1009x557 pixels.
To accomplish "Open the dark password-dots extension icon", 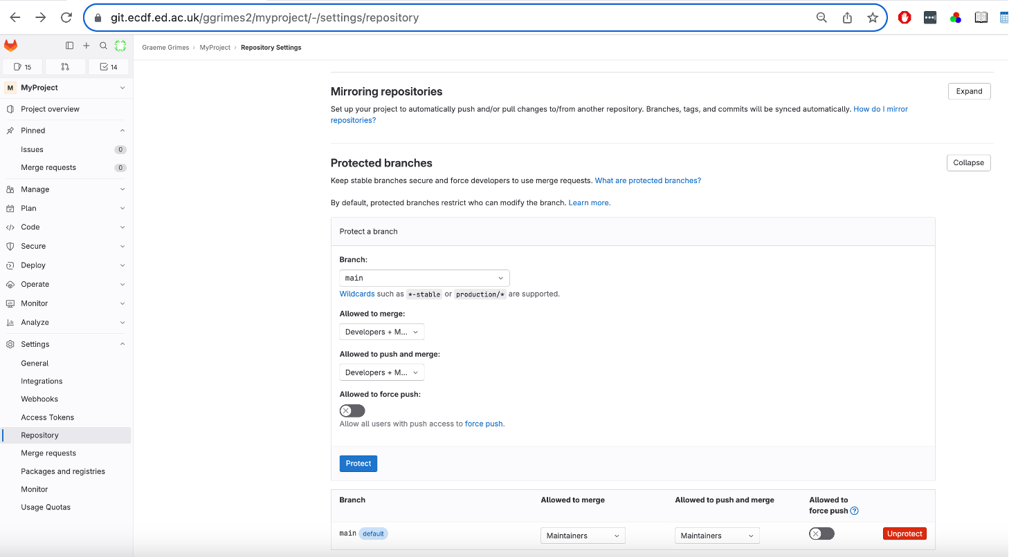I will 930,18.
